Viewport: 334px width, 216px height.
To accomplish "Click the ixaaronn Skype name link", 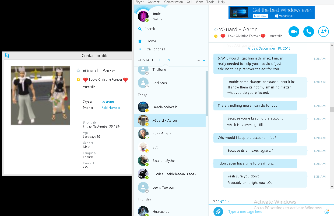I will (108, 102).
